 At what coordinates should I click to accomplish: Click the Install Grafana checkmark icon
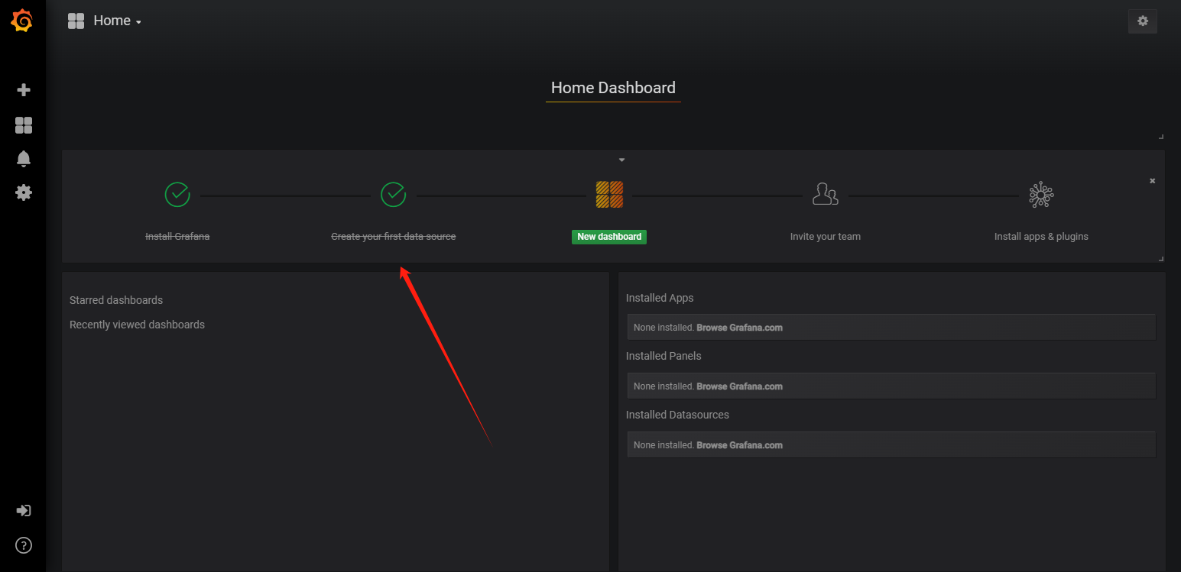(177, 195)
